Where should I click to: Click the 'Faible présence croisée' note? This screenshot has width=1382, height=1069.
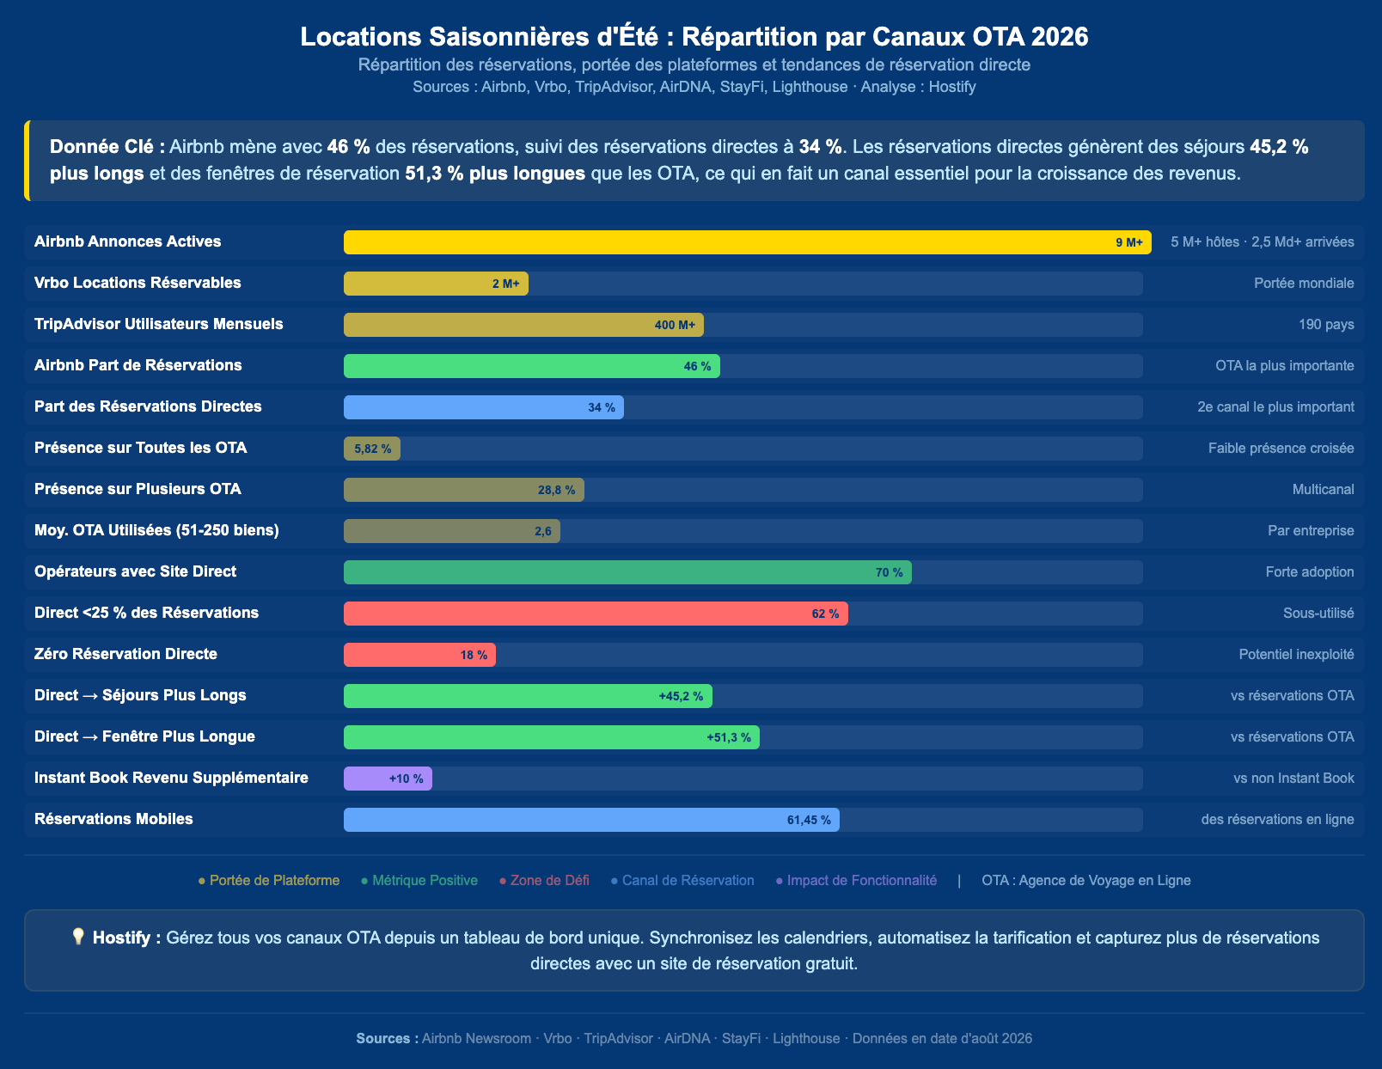(x=1281, y=448)
